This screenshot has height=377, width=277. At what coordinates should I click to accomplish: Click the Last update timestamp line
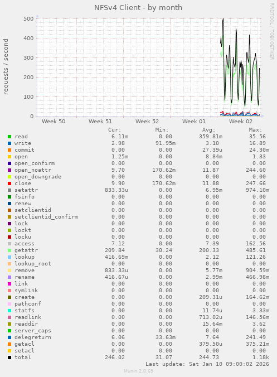coord(207,364)
